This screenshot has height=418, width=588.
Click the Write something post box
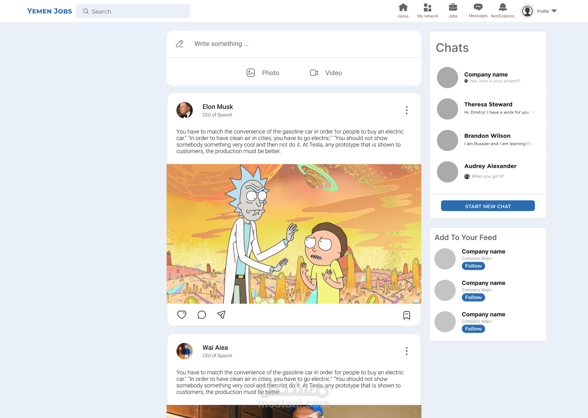pos(294,44)
